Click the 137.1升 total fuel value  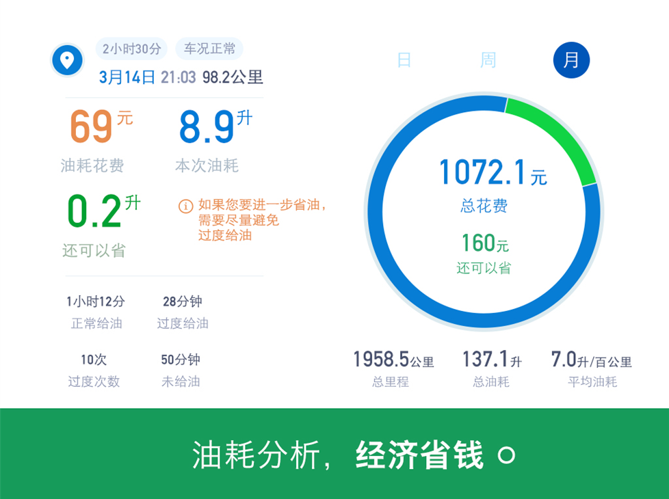pos(492,360)
